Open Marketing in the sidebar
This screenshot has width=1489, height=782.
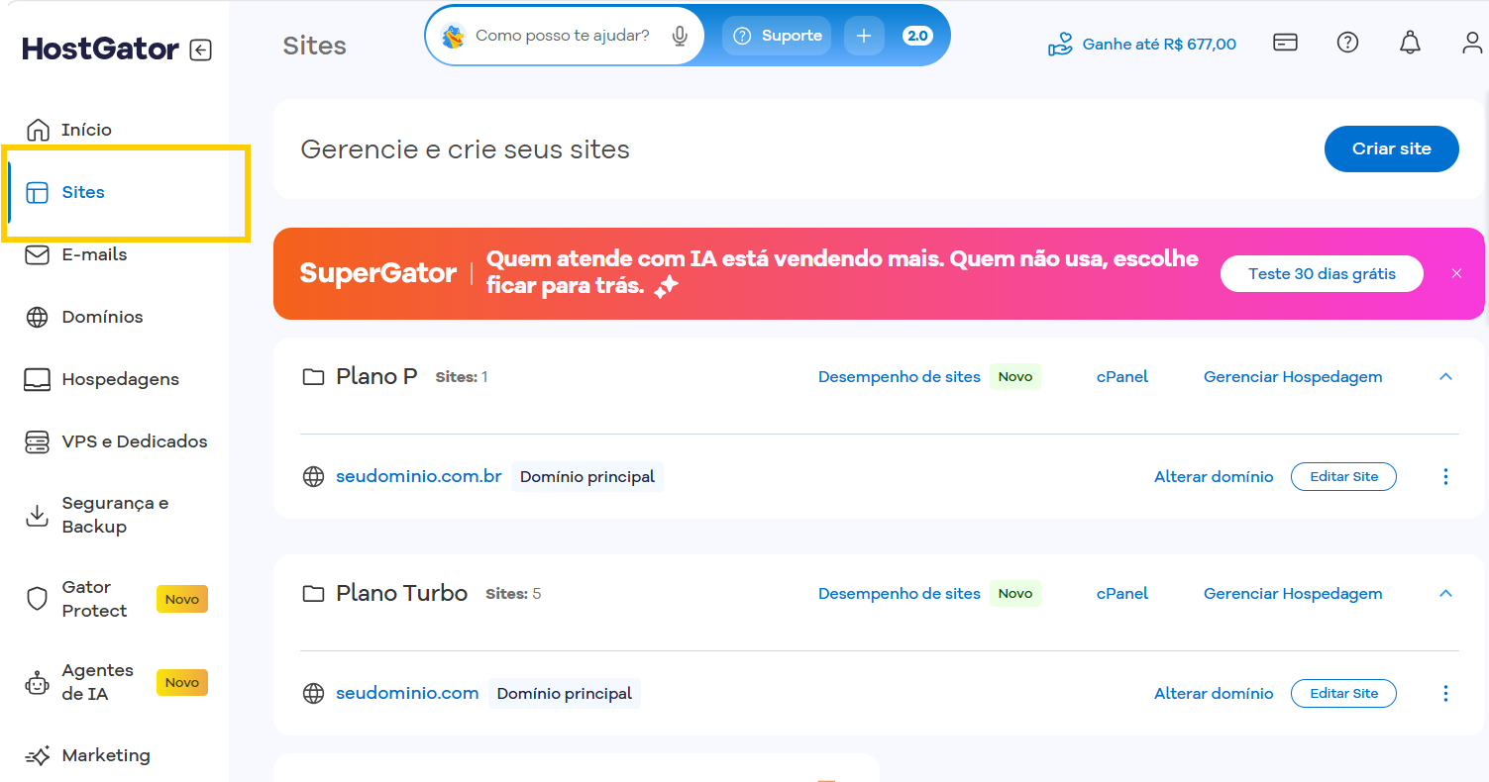coord(106,755)
